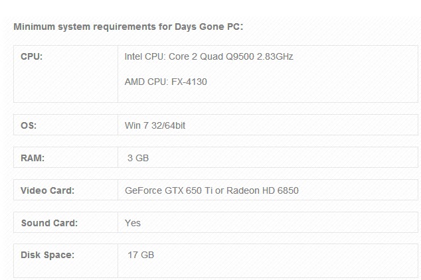Click the word Minimum in the heading
Screen dimensions: 421x280
pos(34,27)
